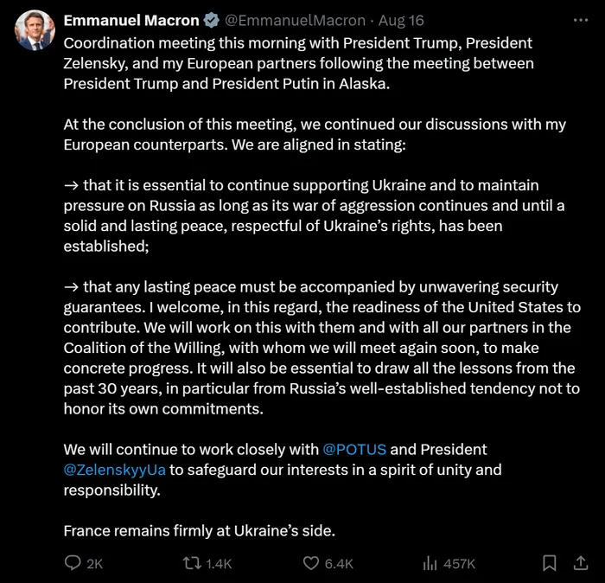Open the three-dot more options menu
This screenshot has height=583, width=605.
click(x=580, y=21)
